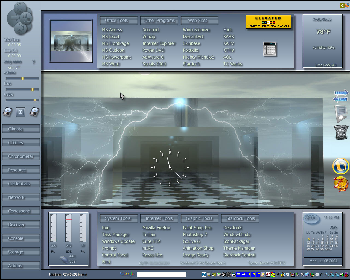Toggle the song name on / off switch
This screenshot has height=280, width=350.
pyautogui.click(x=14, y=67)
